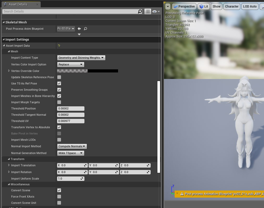Uncheck Use T0 As Ref Pose
The image size is (264, 208).
pyautogui.click(x=59, y=83)
